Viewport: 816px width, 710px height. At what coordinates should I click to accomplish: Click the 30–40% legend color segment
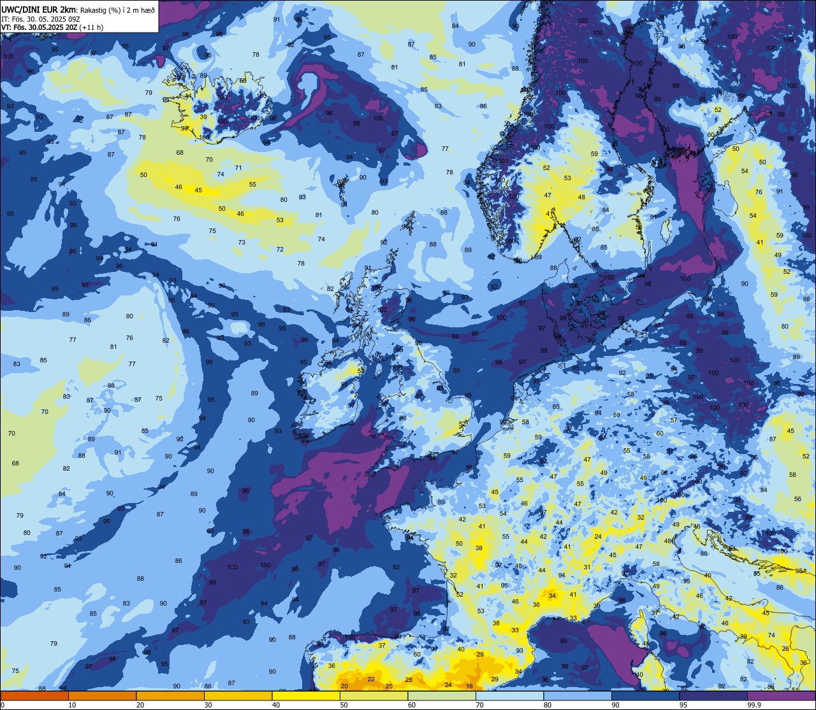[x=238, y=695]
